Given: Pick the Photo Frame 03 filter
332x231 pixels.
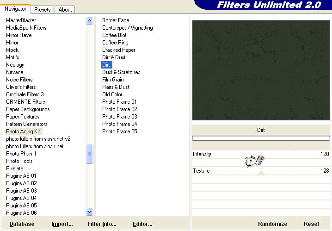Looking at the screenshot, I should click(120, 117).
